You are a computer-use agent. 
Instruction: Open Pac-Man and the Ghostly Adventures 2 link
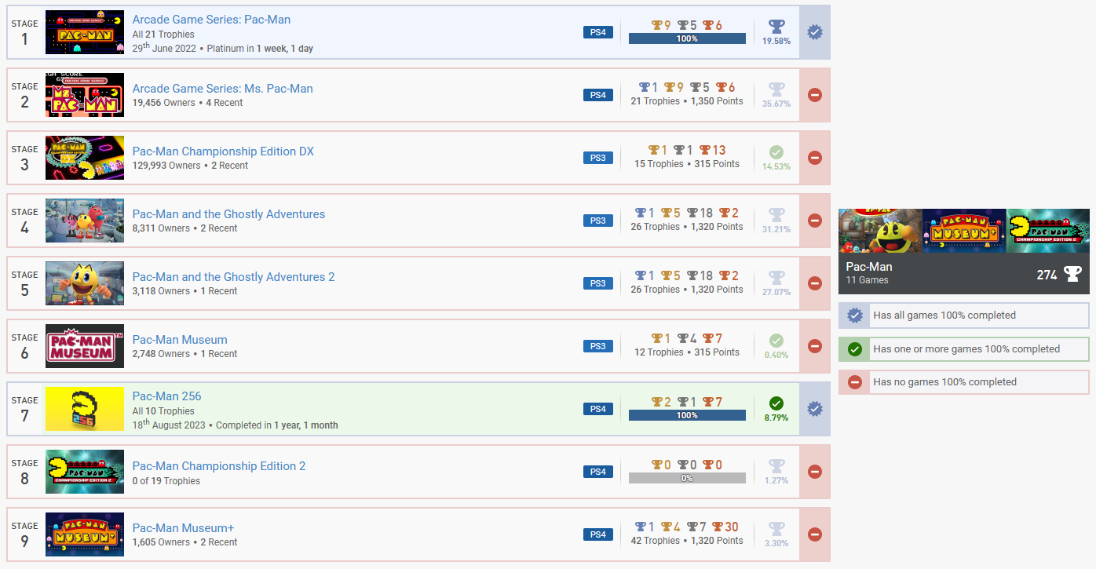coord(233,277)
